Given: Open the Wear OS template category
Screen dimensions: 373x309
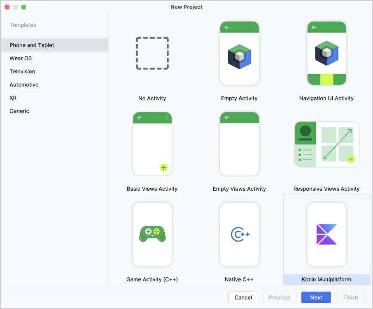Looking at the screenshot, I should coord(20,58).
